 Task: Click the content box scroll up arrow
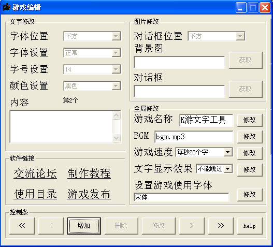click(x=117, y=115)
